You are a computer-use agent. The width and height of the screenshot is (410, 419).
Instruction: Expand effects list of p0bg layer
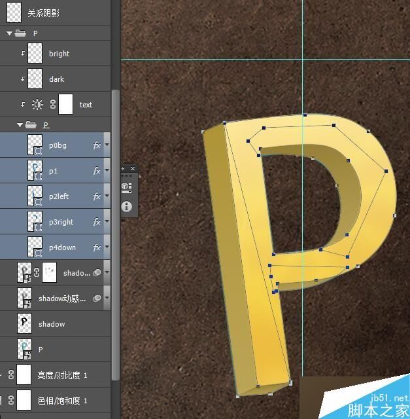coord(107,145)
